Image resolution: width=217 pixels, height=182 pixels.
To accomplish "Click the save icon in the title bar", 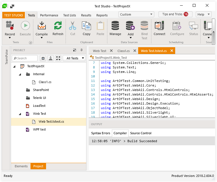I will (12, 6).
